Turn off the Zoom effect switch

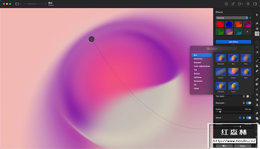(249, 118)
